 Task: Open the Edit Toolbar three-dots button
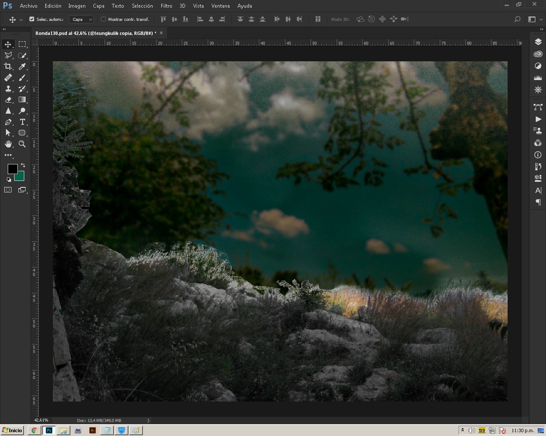tap(8, 155)
